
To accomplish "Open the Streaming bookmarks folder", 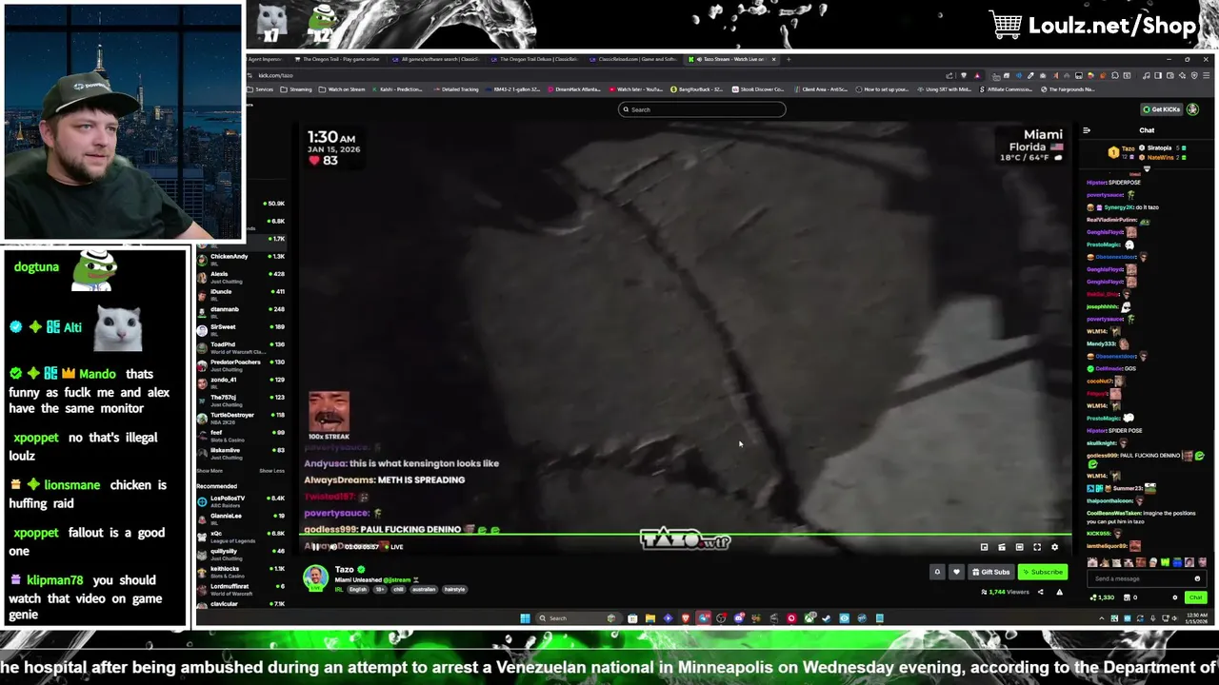I will pyautogui.click(x=296, y=89).
